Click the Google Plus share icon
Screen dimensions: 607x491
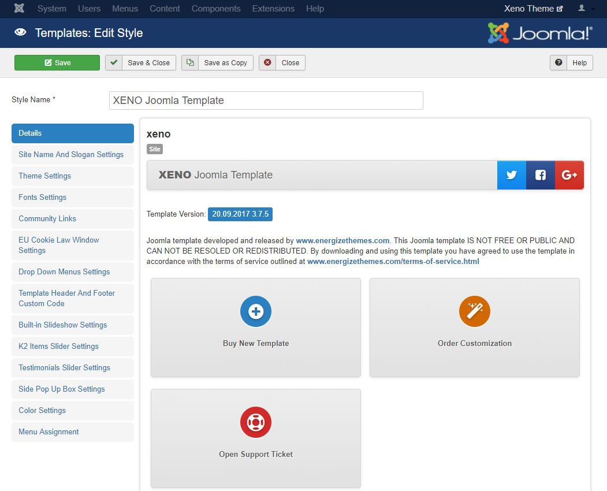(x=569, y=175)
